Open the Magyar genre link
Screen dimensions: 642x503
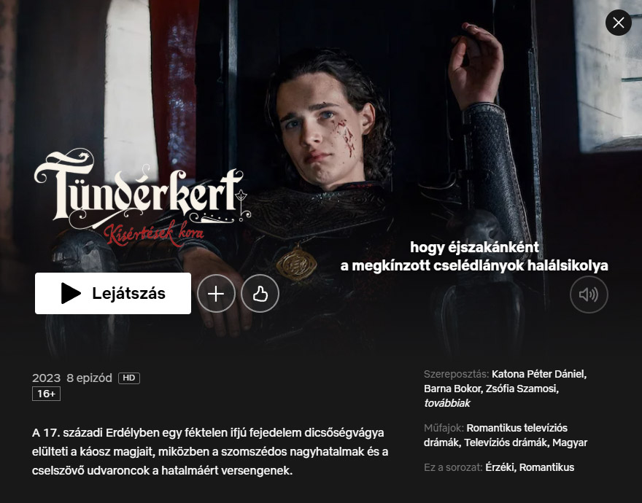tap(570, 442)
